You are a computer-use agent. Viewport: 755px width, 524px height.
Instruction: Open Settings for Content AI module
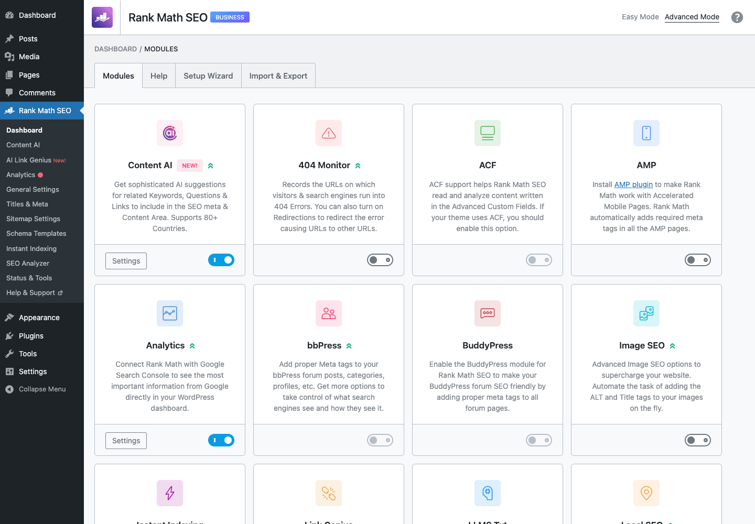126,261
